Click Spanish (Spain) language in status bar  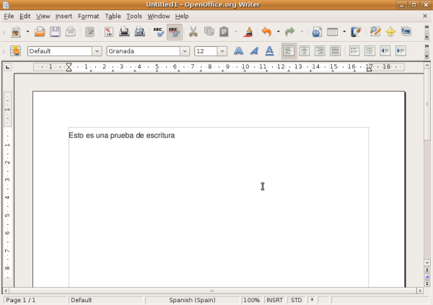point(192,300)
